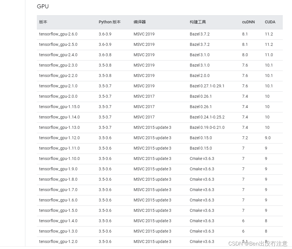This screenshot has height=249, width=292.
Task: Click CUDA 10.1 in tensorflow_gpu-2.1.0 row
Action: point(269,86)
